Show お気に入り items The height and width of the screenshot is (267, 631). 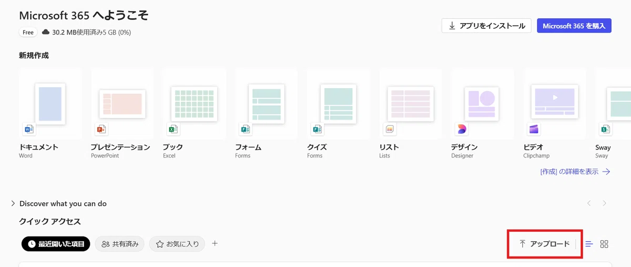click(x=177, y=244)
